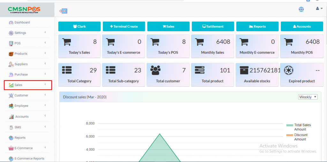327x162 pixels.
Task: Click the Monthly POS card
Action: tap(301, 46)
